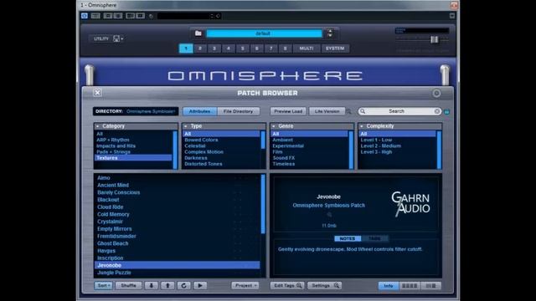Show the Info view
Screen dimensions: 536x301
coord(389,286)
